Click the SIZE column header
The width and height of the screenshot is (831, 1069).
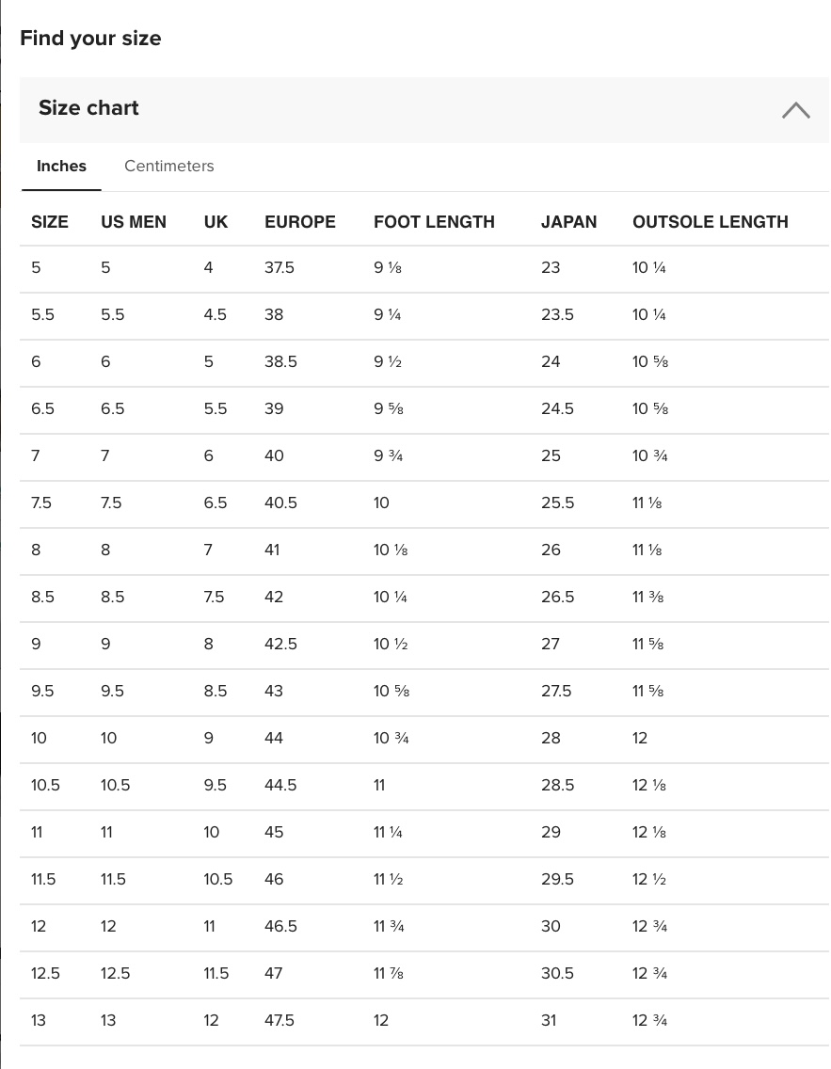point(50,222)
